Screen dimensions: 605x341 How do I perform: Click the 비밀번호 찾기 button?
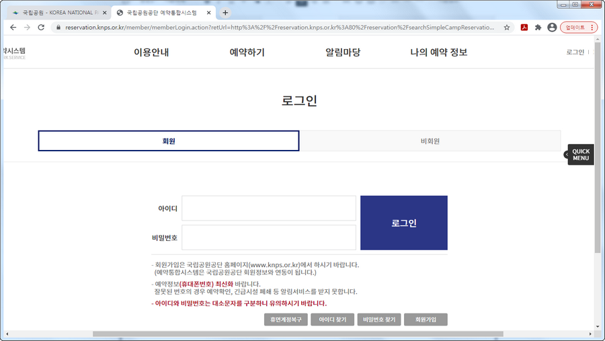(x=379, y=319)
